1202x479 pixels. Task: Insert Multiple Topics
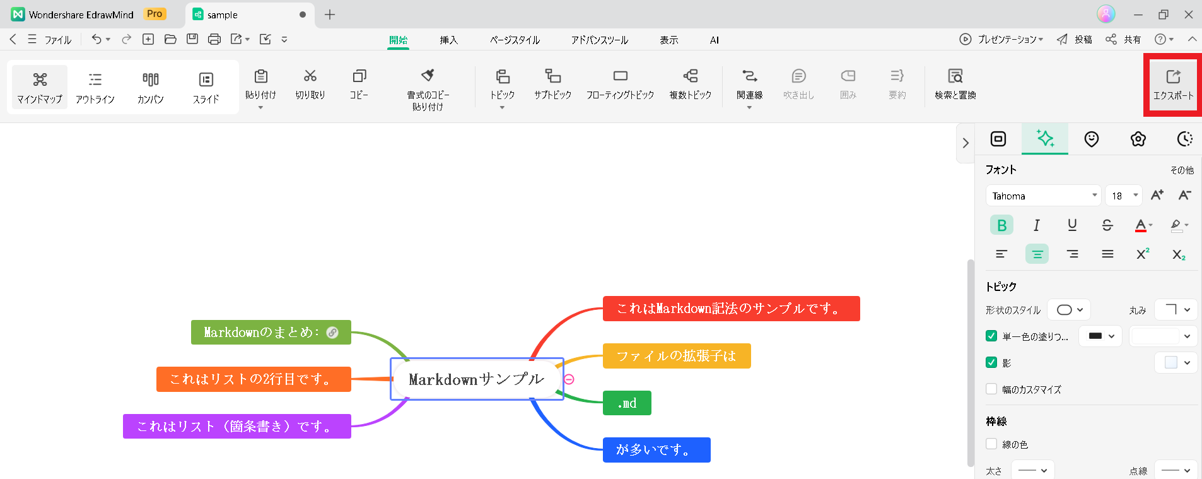(x=690, y=84)
